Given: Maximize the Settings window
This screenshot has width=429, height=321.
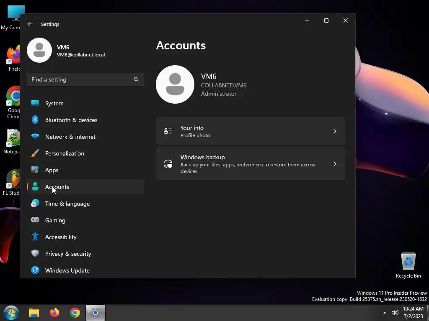Looking at the screenshot, I should pos(326,20).
